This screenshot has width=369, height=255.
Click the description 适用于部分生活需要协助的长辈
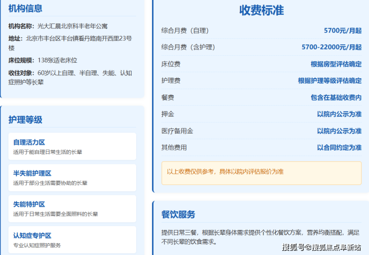[50, 183]
